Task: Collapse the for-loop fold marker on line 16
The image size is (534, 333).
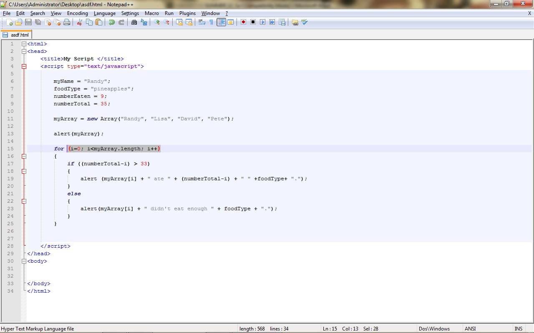Action: click(x=24, y=157)
